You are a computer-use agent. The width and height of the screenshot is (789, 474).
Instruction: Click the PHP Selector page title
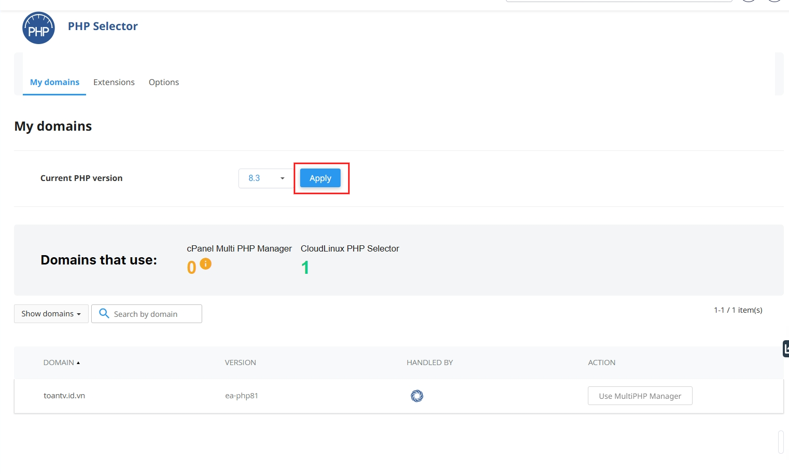point(103,26)
